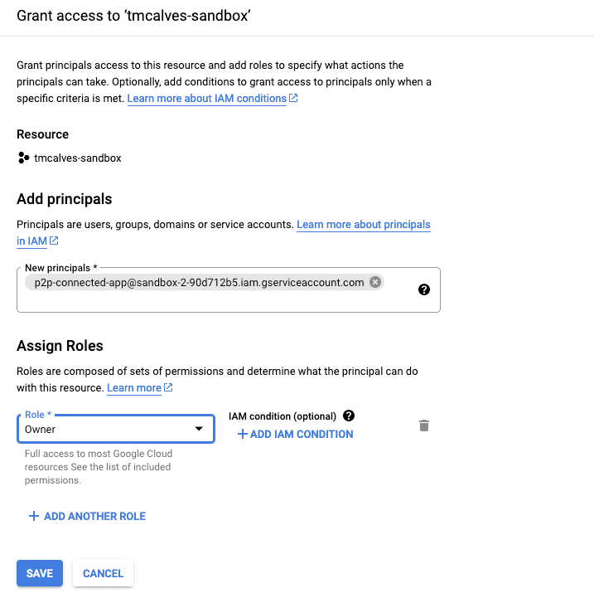Click external-link icon after IAM conditions link
This screenshot has height=603, width=594.
[293, 99]
